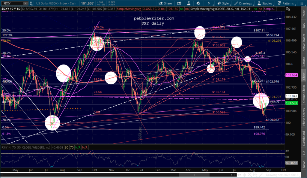Click RSI (14, 70, 30, CLOSE, WILDERS, no) label
The image size is (307, 178).
[26, 147]
